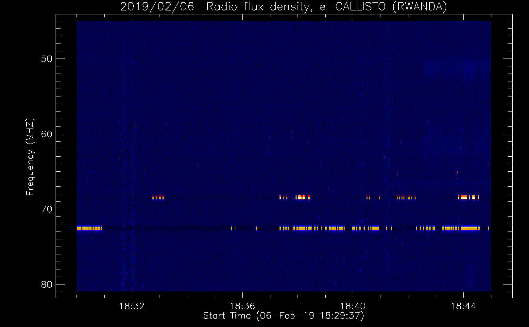Click the plot title text with date 2019/02/06
529x327 pixels.
283,7
